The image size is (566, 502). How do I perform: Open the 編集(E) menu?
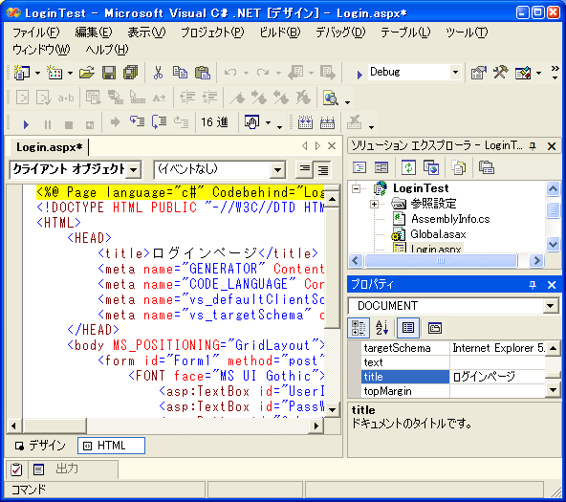click(94, 33)
